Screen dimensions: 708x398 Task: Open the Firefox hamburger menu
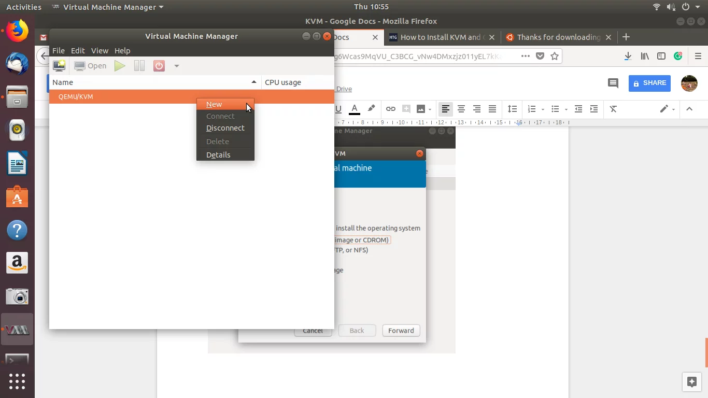coord(698,56)
